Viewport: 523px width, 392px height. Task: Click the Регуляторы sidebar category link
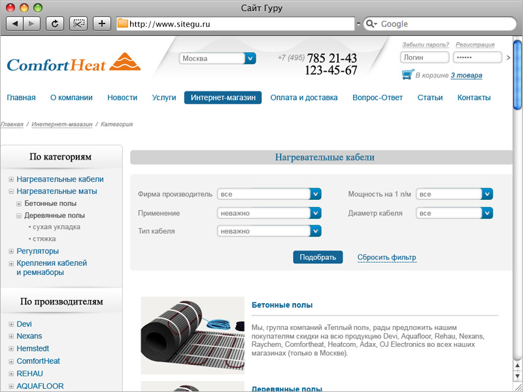click(x=38, y=251)
